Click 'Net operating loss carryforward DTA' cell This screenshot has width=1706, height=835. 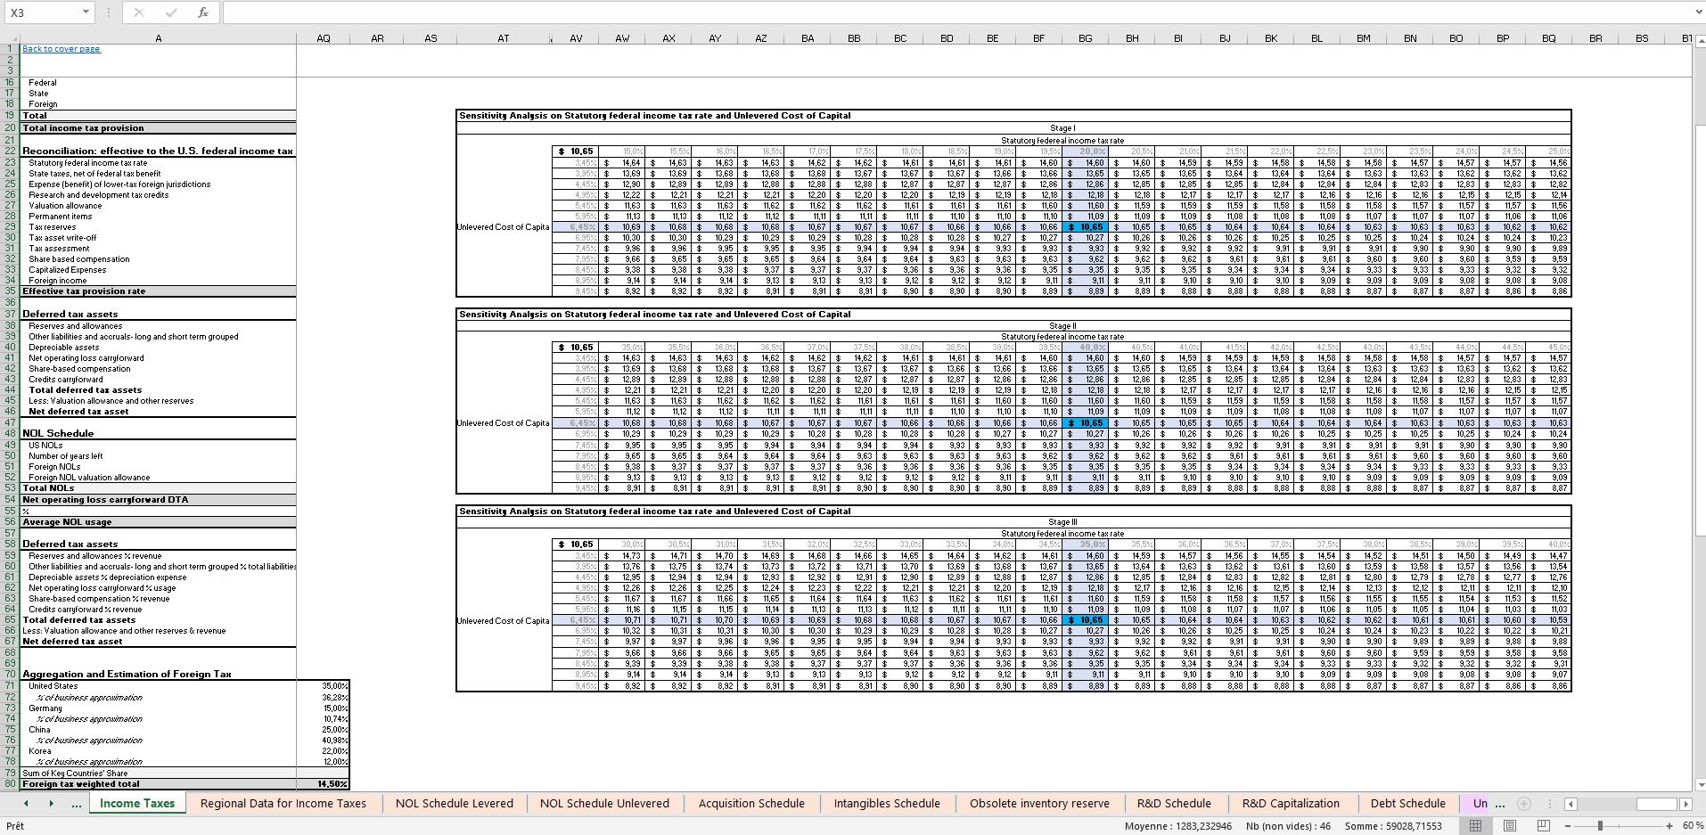158,500
